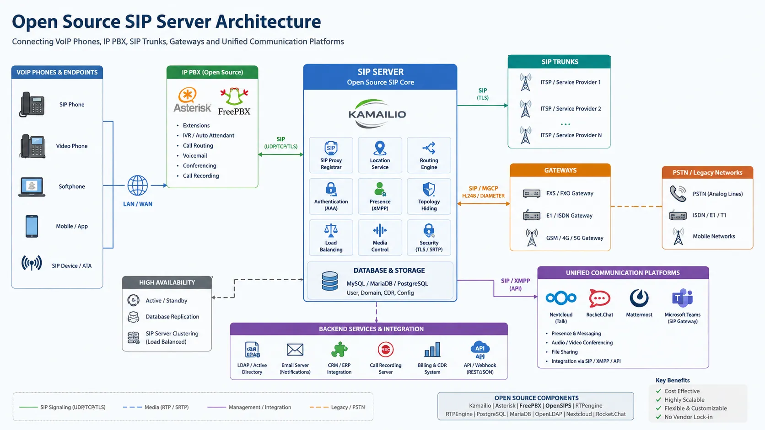
Task: Click the VOIP PHONES & ENDPOINTS header
Action: [x=57, y=72]
